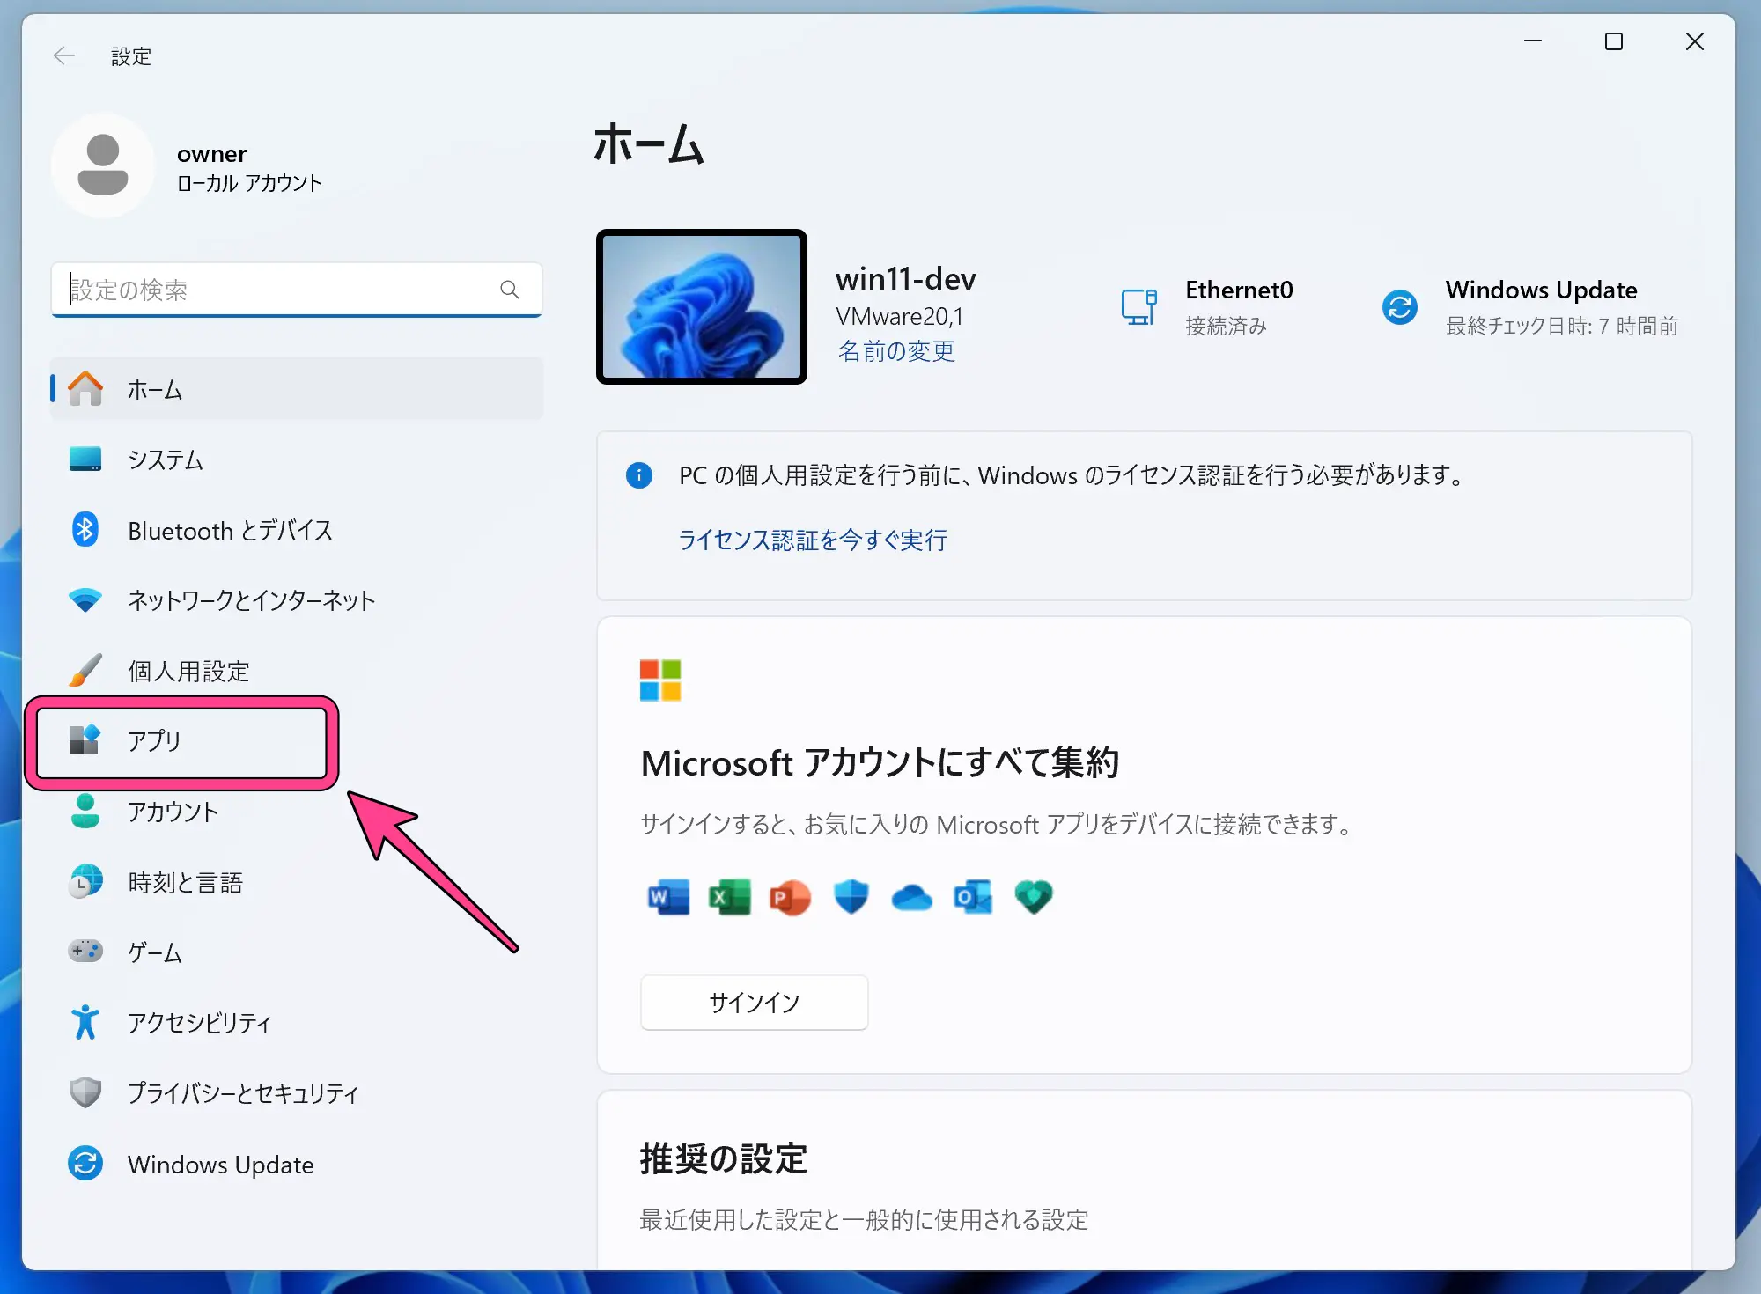
Task: Switch to アカウント settings
Action: tap(173, 812)
